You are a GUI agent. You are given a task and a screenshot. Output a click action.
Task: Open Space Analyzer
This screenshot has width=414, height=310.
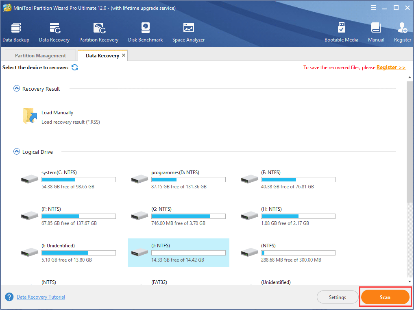188,33
